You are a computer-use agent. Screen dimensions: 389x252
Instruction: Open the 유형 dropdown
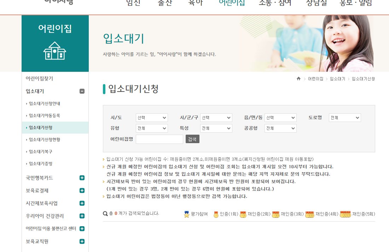(152, 128)
